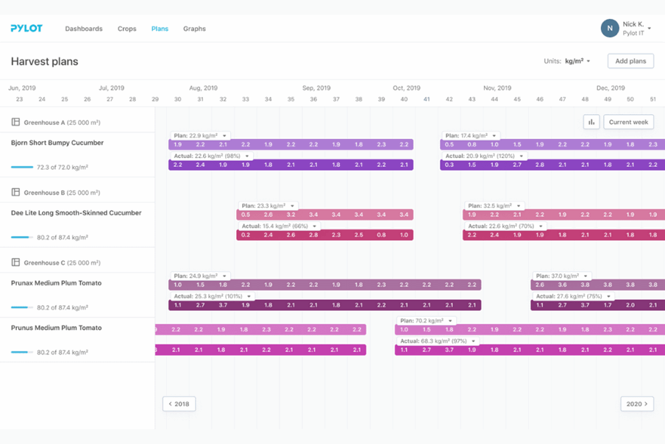
Task: Select the Prunax Medium Plum Tomato row
Action: click(57, 283)
